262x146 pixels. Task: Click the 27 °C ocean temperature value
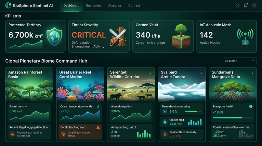64,111
